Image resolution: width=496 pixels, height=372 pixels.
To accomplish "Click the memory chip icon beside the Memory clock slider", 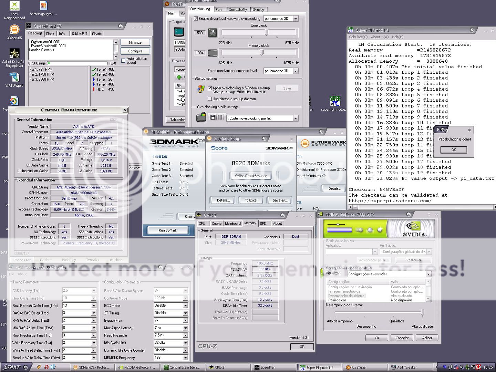I will pyautogui.click(x=213, y=53).
